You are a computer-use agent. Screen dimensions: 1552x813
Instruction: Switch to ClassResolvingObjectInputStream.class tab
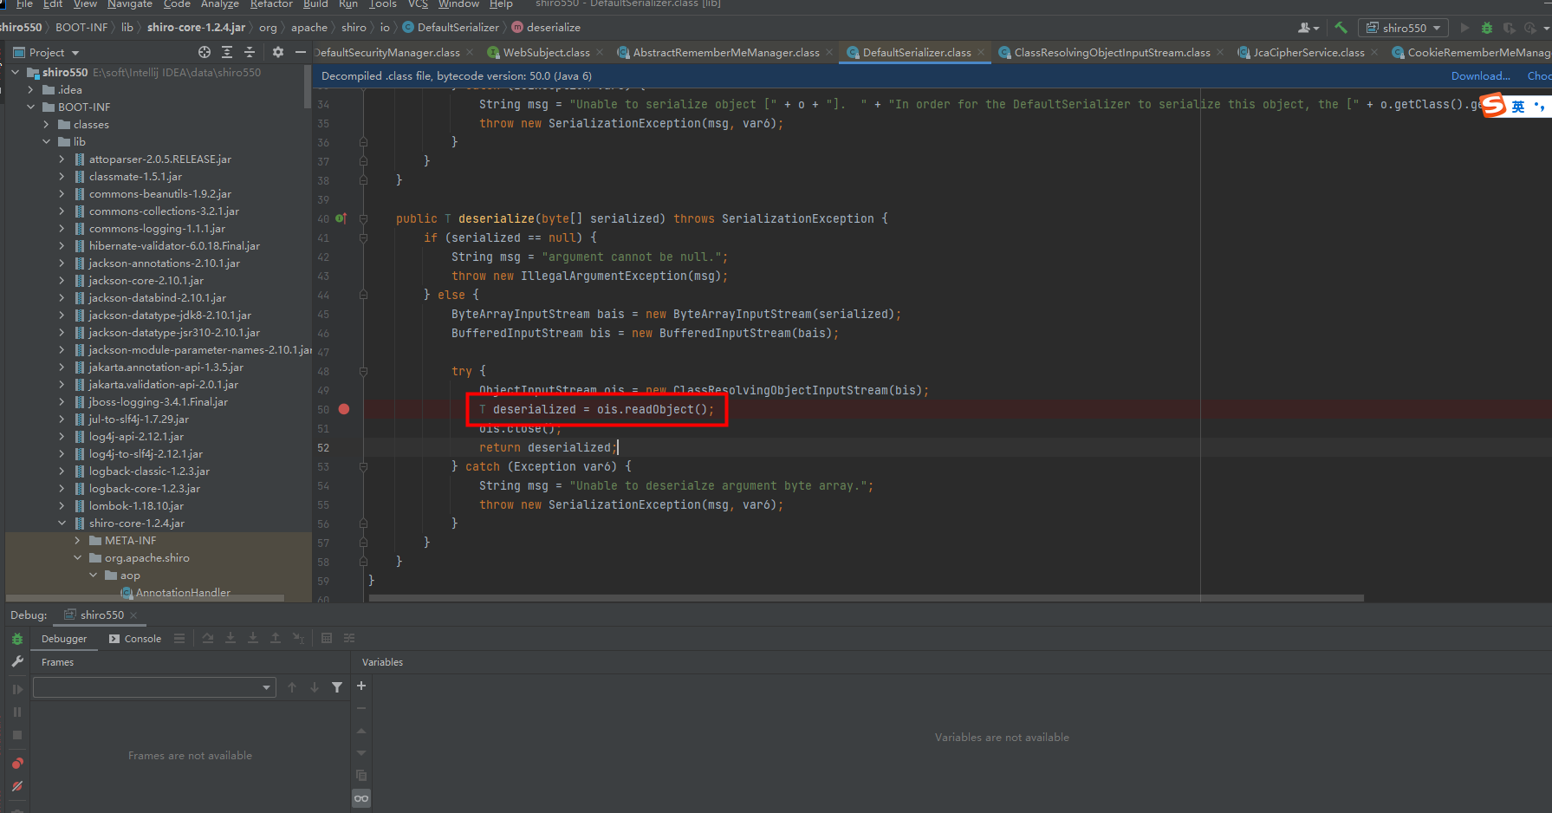(x=1112, y=53)
